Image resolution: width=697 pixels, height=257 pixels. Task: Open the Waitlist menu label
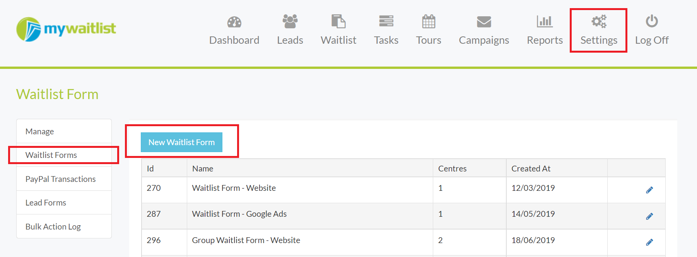point(338,40)
